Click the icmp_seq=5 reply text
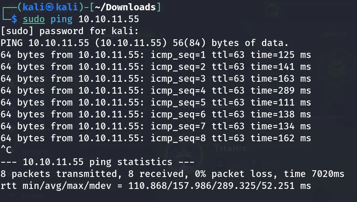This screenshot has width=357, height=202. (x=178, y=102)
